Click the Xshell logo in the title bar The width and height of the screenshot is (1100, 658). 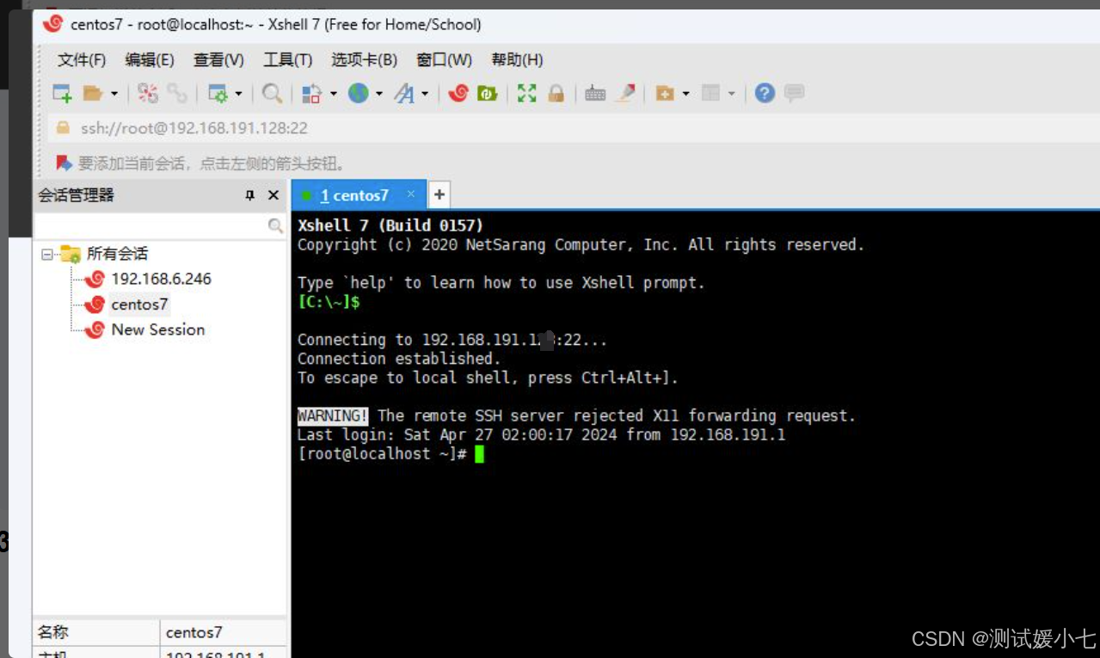coord(53,24)
